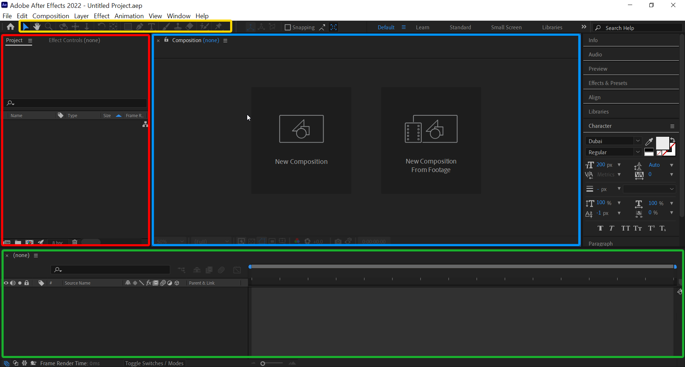Open the Dubai font family dropdown
This screenshot has height=367, width=685.
coord(638,141)
